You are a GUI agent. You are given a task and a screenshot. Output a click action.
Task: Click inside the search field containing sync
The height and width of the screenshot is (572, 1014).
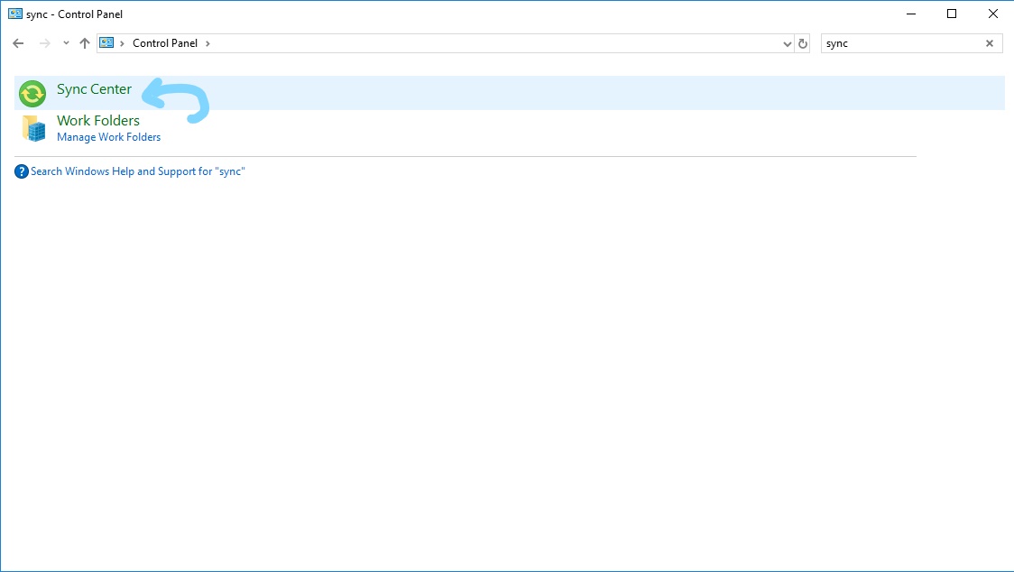click(899, 43)
